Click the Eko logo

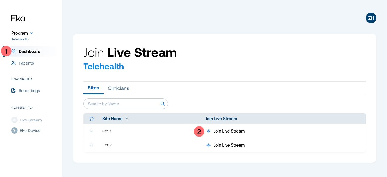(18, 18)
